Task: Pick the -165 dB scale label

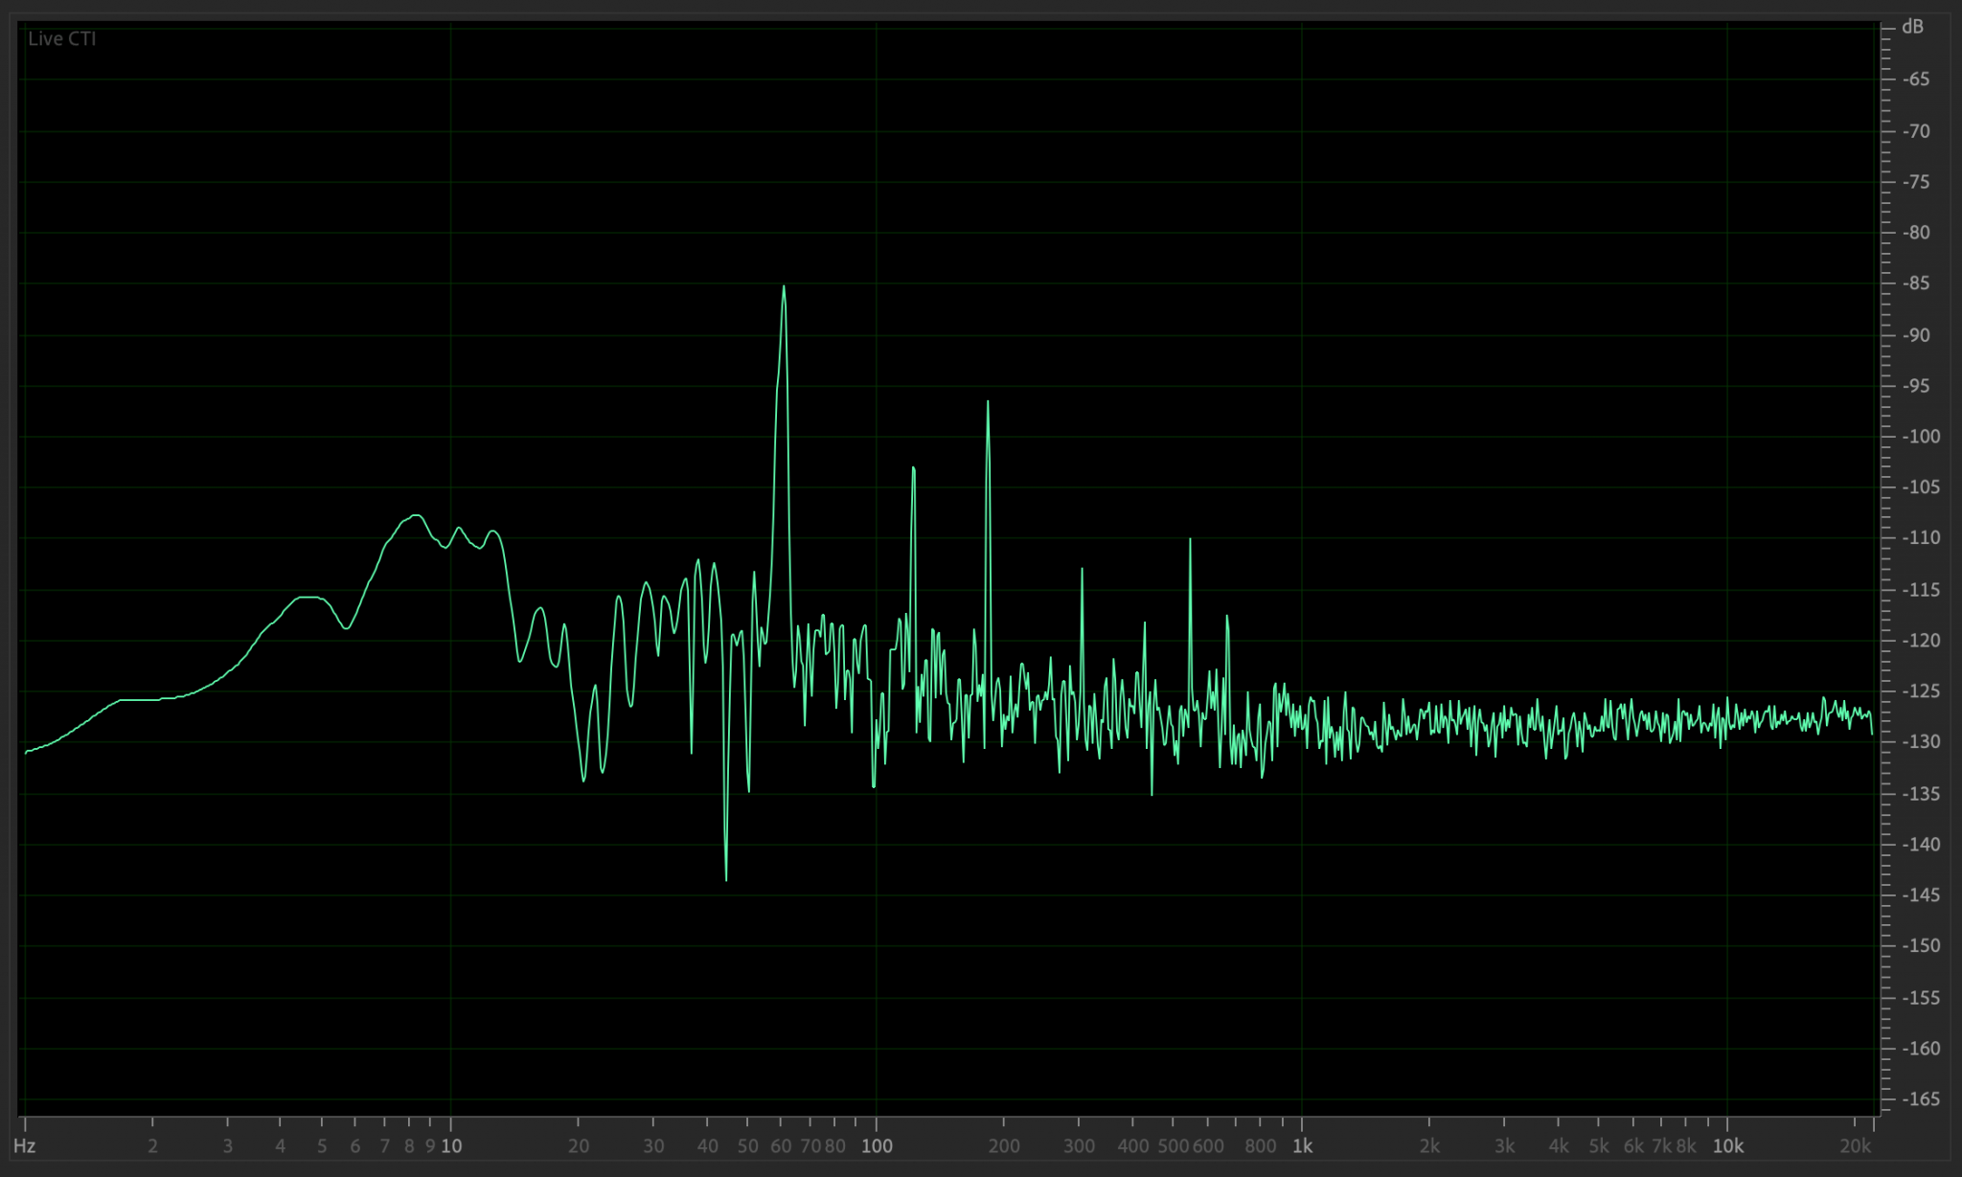Action: click(x=1920, y=1099)
